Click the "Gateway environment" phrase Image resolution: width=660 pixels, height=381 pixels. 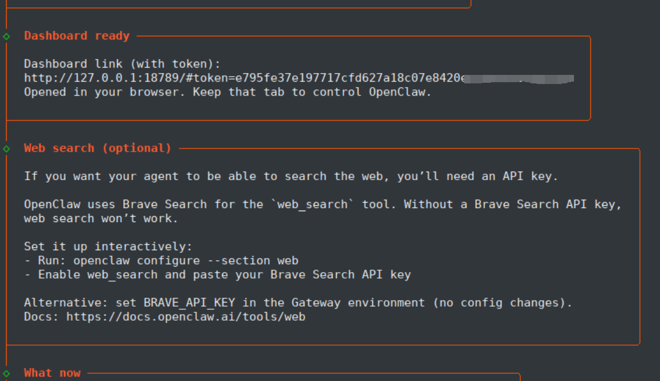click(357, 302)
